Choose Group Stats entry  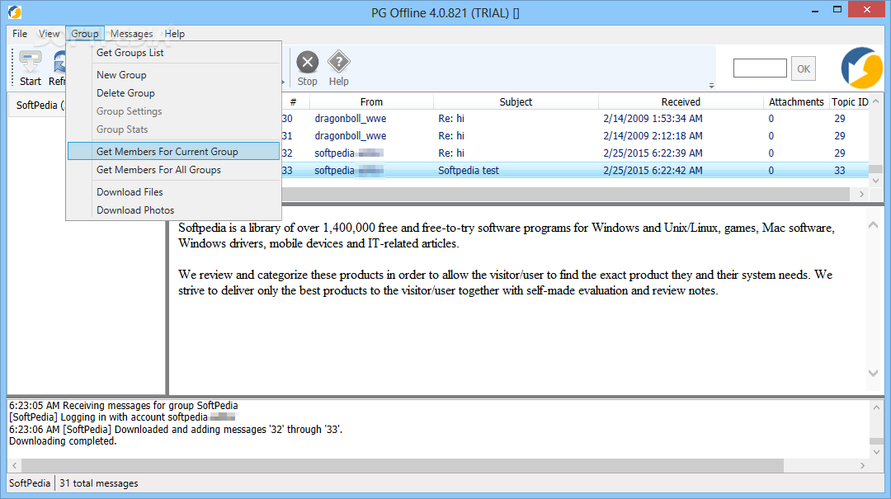pyautogui.click(x=174, y=129)
